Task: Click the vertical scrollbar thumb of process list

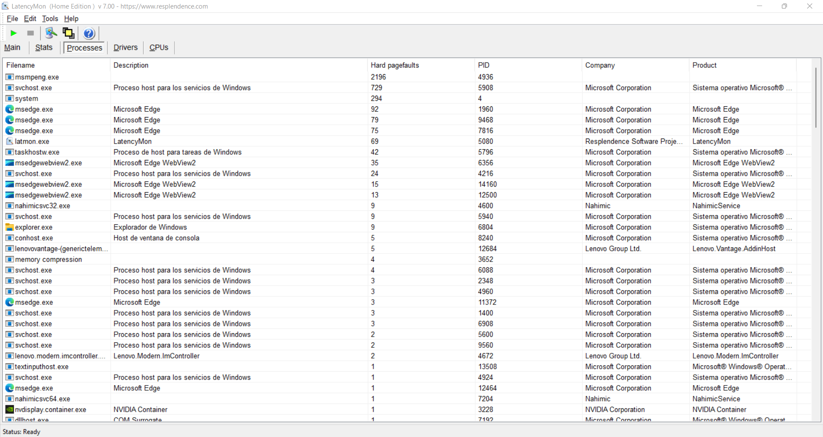Action: coord(816,97)
